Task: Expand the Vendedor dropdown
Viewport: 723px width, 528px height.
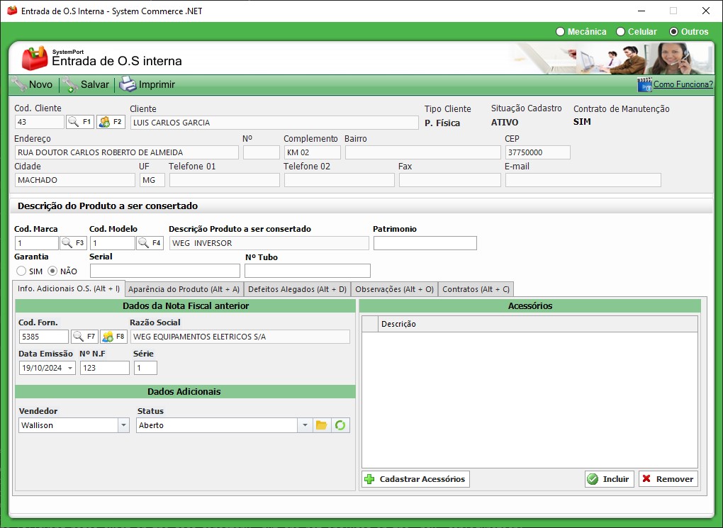Action: click(123, 425)
